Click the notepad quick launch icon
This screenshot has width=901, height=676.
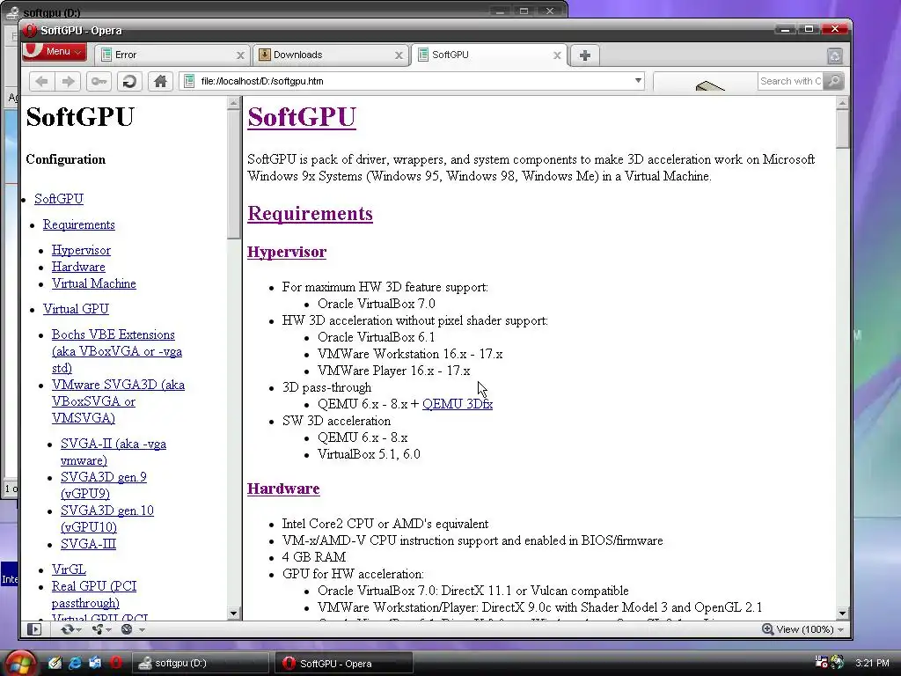[x=55, y=663]
